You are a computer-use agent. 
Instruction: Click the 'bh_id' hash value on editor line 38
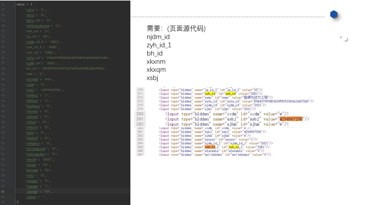coord(74,69)
